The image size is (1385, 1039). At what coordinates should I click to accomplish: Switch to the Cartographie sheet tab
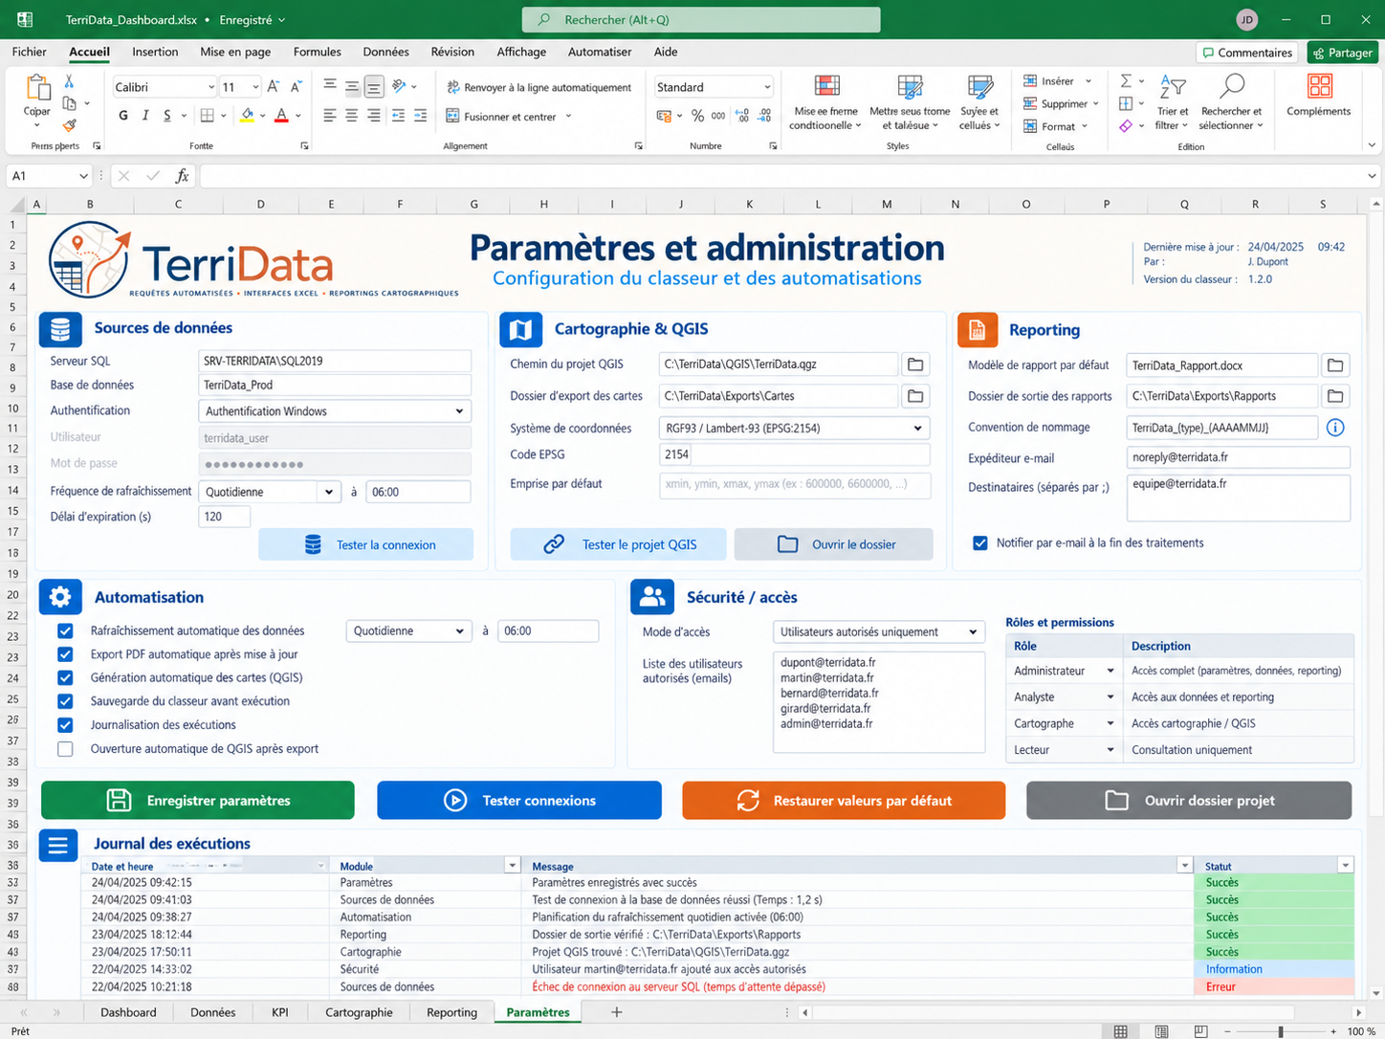pyautogui.click(x=359, y=1012)
